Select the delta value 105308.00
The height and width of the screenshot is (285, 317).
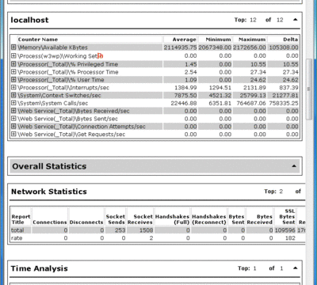coord(284,47)
